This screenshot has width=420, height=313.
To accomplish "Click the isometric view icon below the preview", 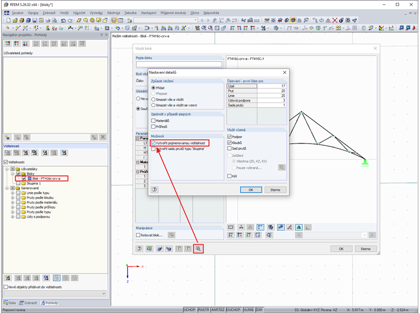I will pyautogui.click(x=258, y=235).
